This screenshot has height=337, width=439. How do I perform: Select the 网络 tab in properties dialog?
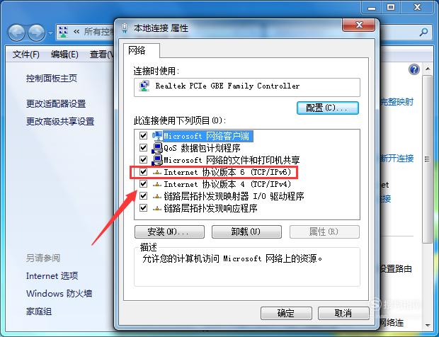(x=137, y=50)
